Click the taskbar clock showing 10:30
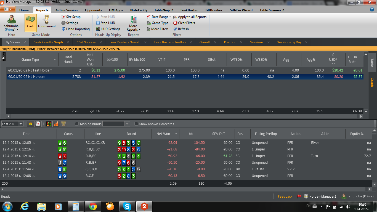This screenshot has height=212, width=377. coord(362,207)
